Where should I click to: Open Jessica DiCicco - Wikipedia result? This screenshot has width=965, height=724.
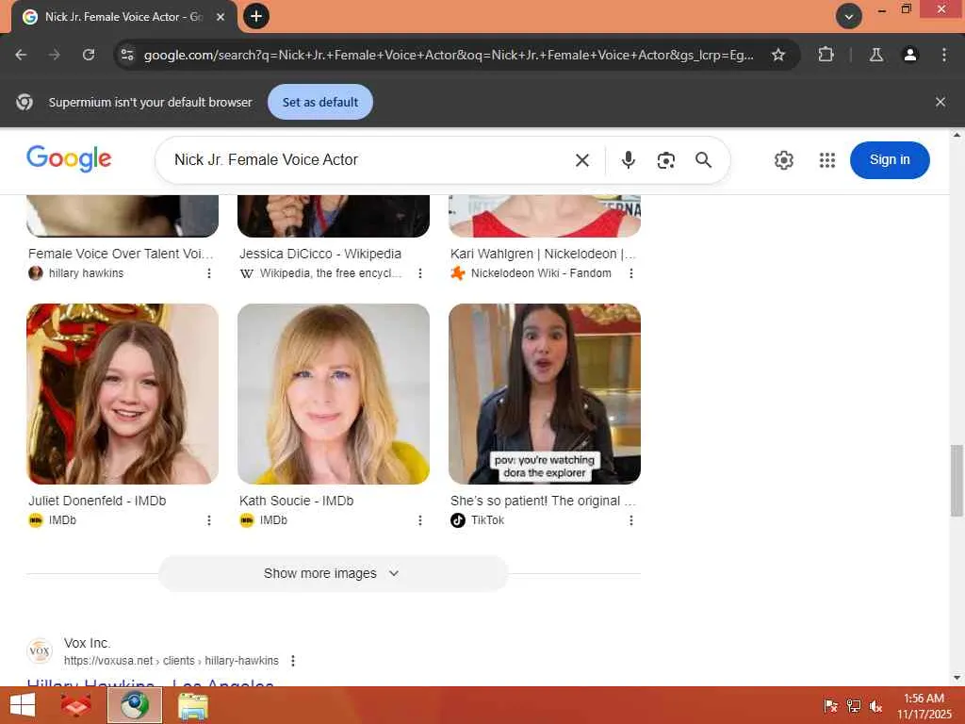(x=320, y=254)
